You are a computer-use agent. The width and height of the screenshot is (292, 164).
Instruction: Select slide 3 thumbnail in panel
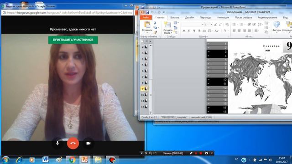146,53
